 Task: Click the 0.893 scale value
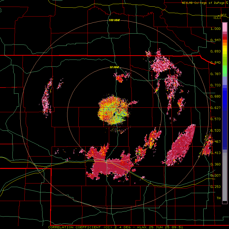coord(216,51)
